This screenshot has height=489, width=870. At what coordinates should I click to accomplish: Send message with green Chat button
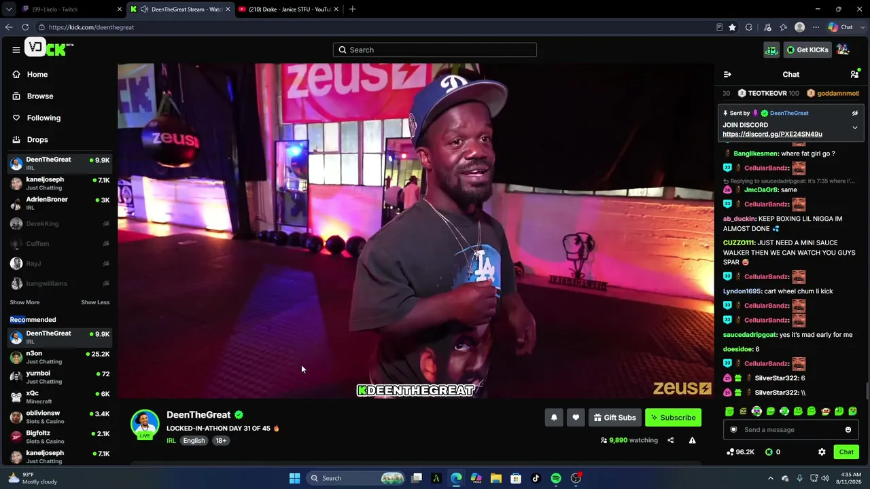point(846,452)
